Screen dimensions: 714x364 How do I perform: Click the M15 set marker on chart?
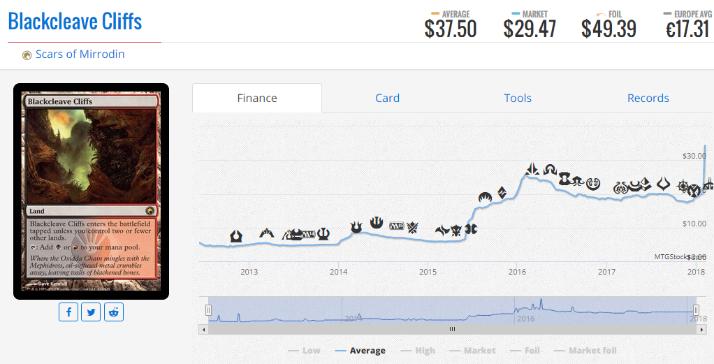[x=397, y=226]
